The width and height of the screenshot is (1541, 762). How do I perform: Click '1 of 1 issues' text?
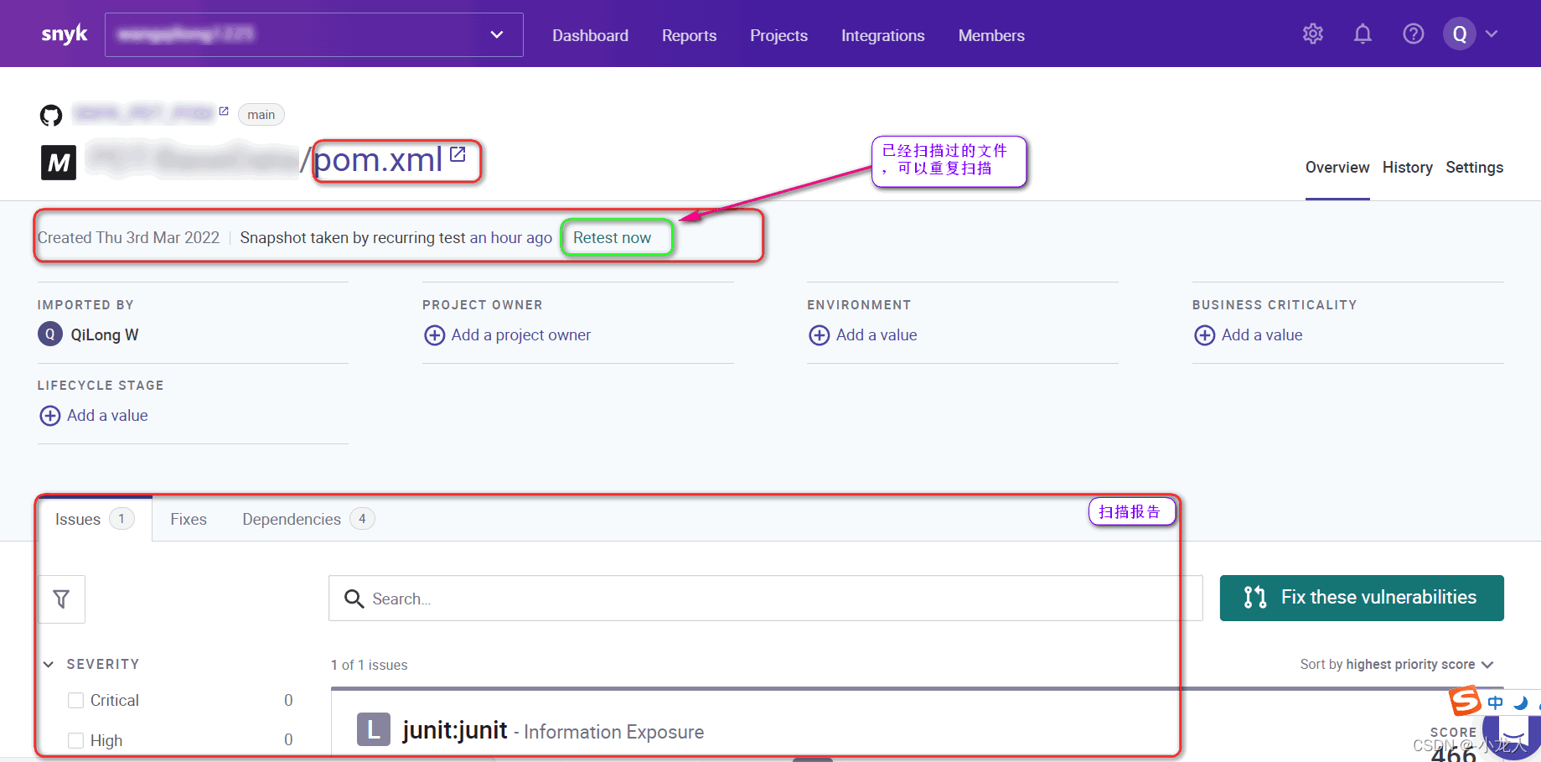[x=369, y=665]
